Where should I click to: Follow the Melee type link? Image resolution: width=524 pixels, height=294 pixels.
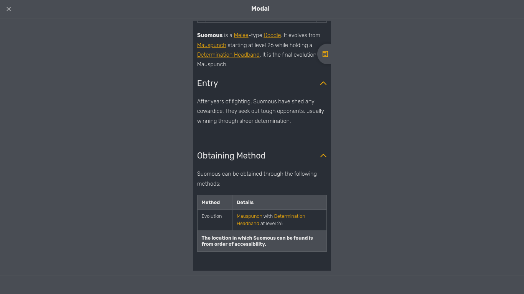click(241, 35)
